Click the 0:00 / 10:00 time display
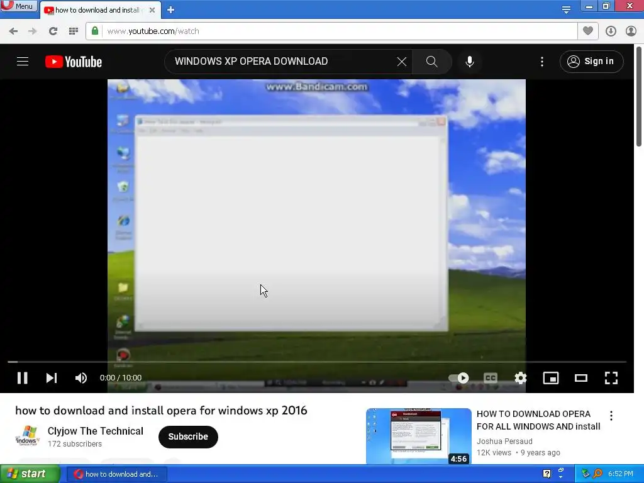 [121, 378]
